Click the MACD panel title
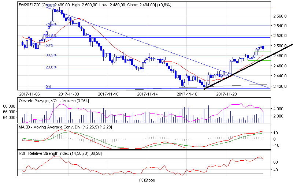 coord(65,127)
